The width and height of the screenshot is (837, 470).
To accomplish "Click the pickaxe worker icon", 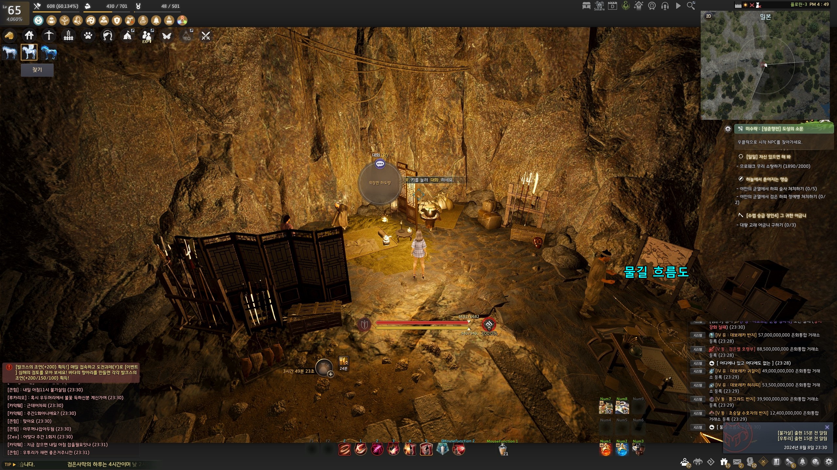I will click(49, 35).
